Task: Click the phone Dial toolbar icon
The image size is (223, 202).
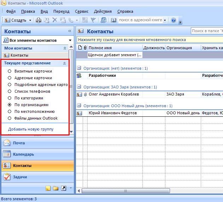Action: tap(71, 20)
